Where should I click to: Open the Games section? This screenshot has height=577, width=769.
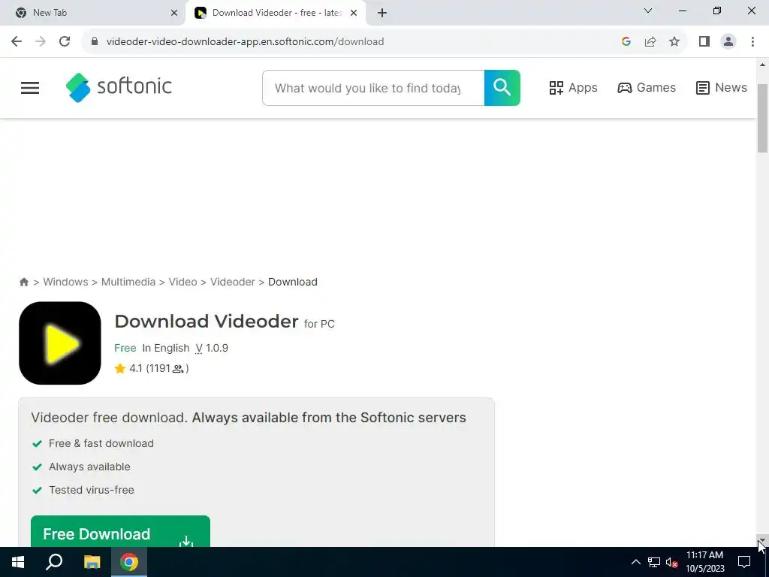coord(647,88)
